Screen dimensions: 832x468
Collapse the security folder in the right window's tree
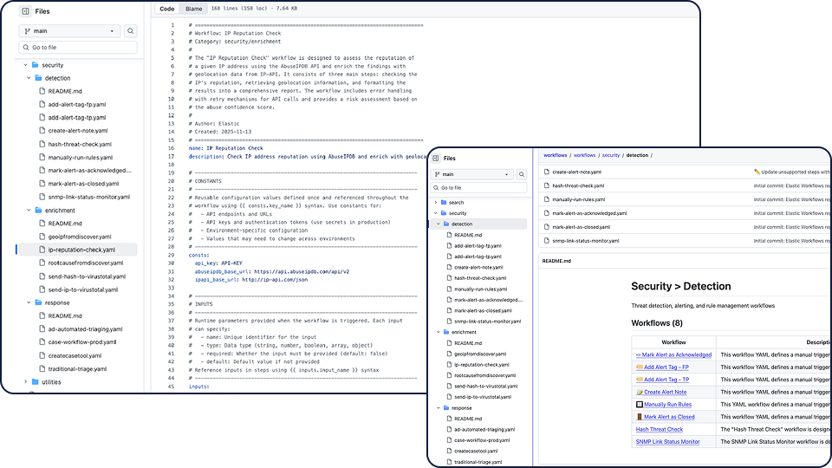pos(436,213)
